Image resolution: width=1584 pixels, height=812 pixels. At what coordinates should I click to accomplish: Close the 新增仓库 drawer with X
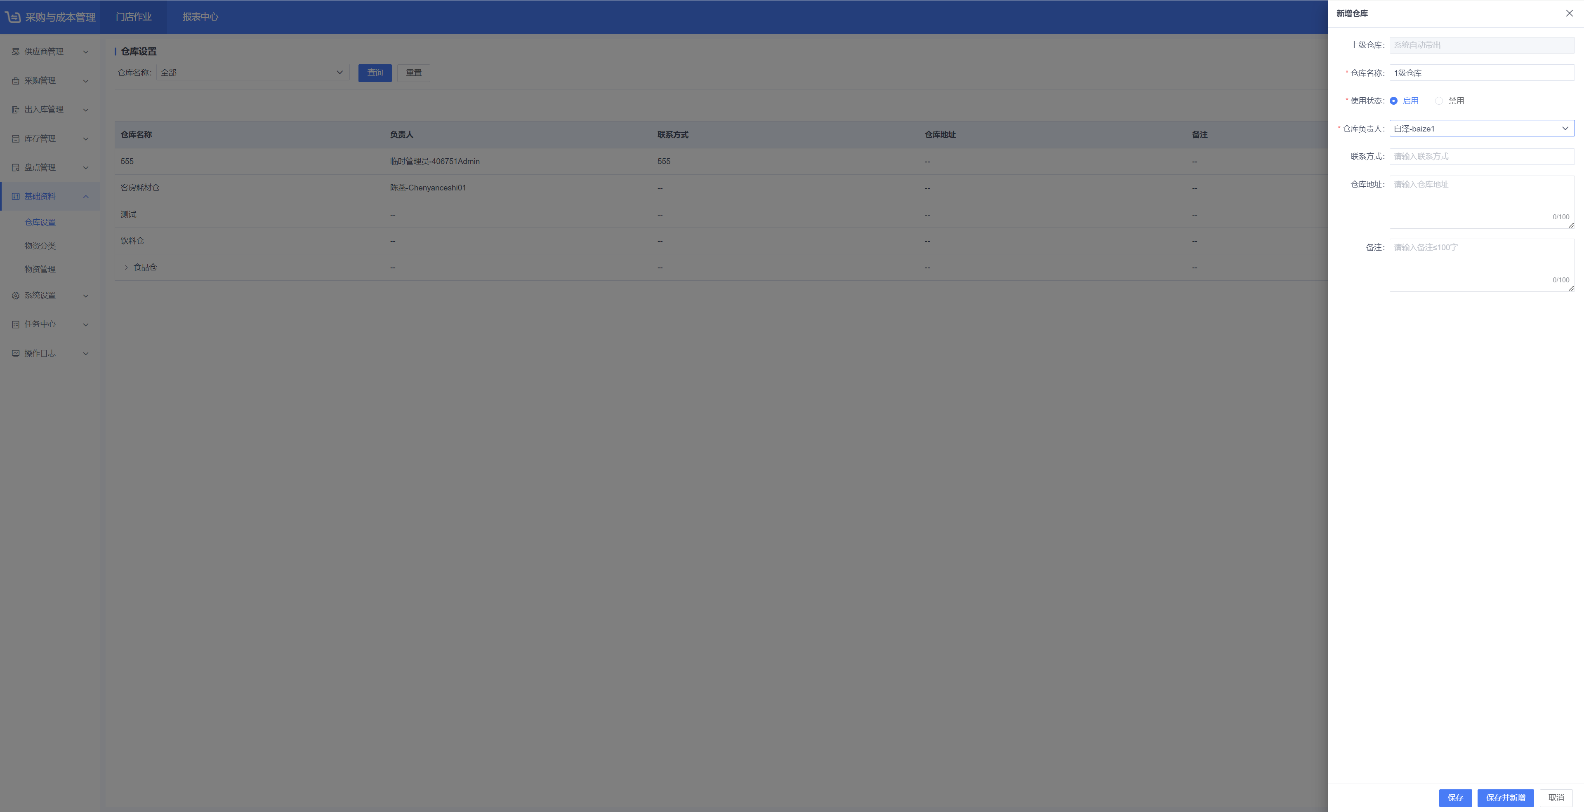click(1569, 13)
